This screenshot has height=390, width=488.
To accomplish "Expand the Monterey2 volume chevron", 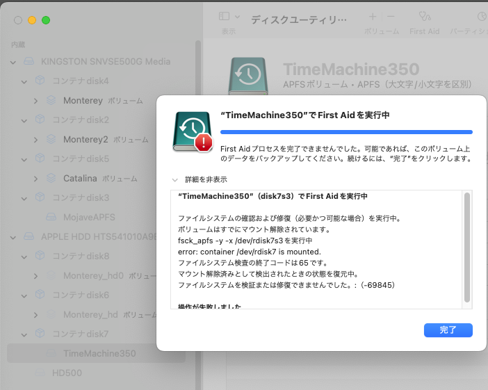I will (35, 140).
